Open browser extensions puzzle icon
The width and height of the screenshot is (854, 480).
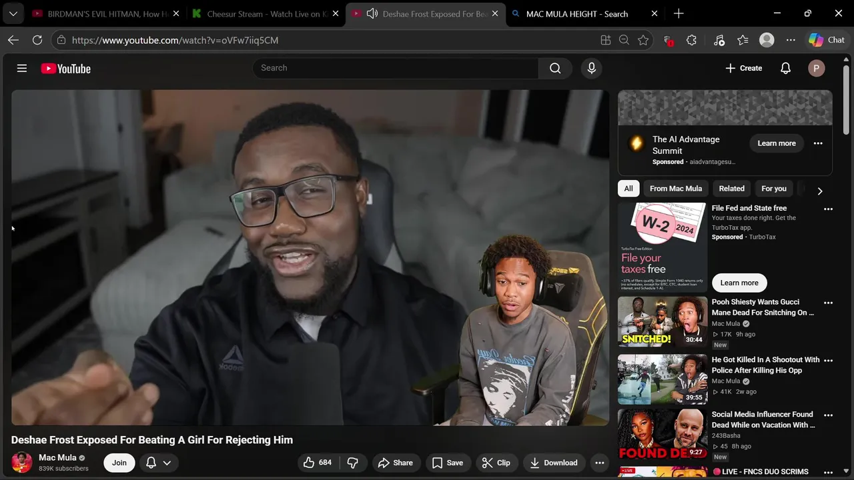[x=692, y=40]
